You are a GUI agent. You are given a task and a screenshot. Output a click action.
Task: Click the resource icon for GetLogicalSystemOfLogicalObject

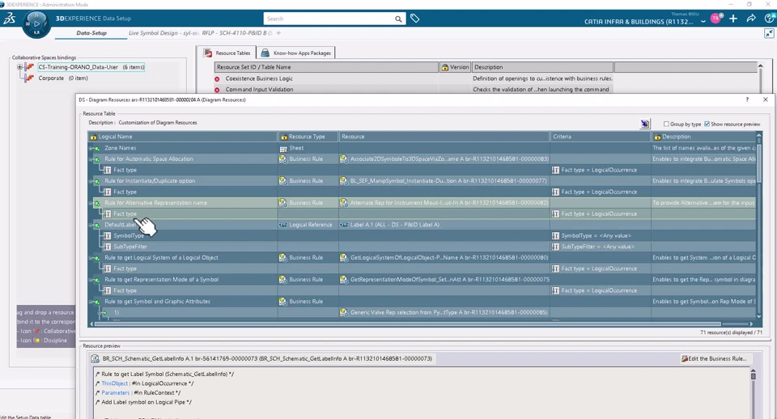coord(343,257)
